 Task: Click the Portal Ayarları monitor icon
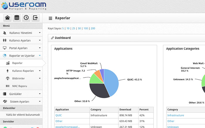(x=5, y=48)
